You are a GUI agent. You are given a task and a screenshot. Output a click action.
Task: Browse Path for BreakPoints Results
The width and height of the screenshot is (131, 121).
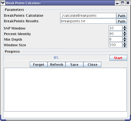[121, 21]
